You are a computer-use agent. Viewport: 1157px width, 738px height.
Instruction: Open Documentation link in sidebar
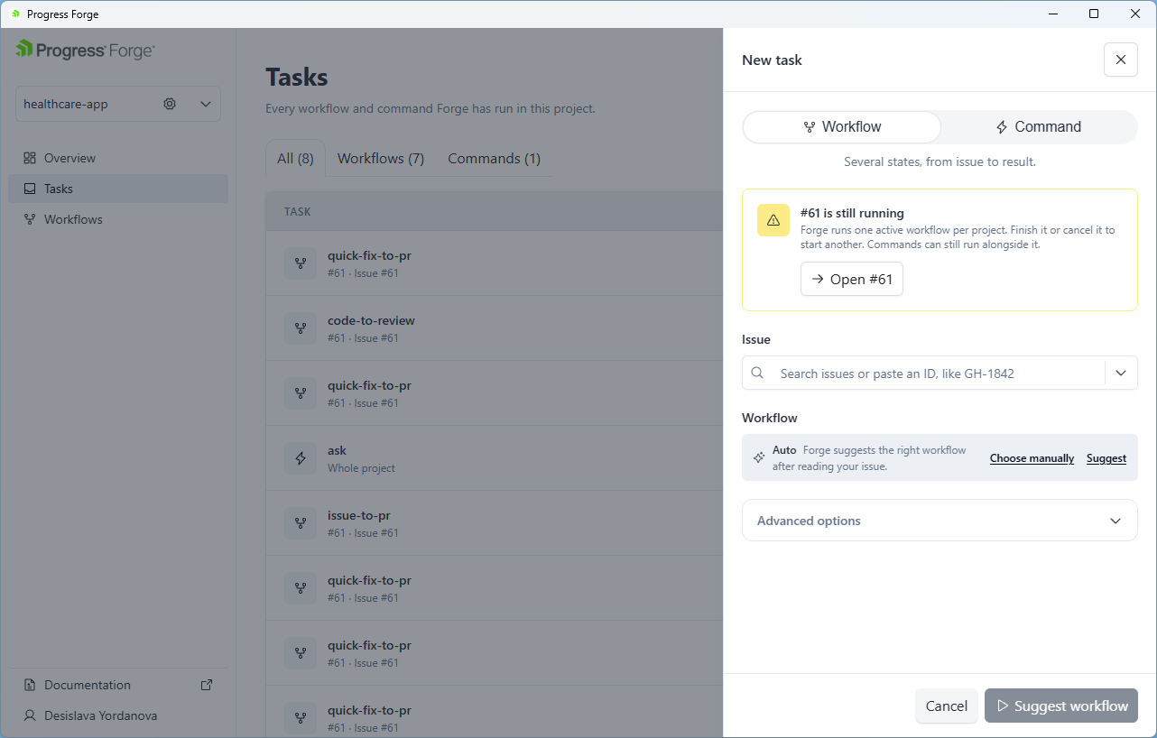click(117, 685)
